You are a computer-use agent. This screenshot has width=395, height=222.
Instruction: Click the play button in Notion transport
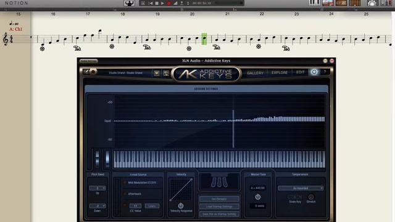pyautogui.click(x=163, y=3)
